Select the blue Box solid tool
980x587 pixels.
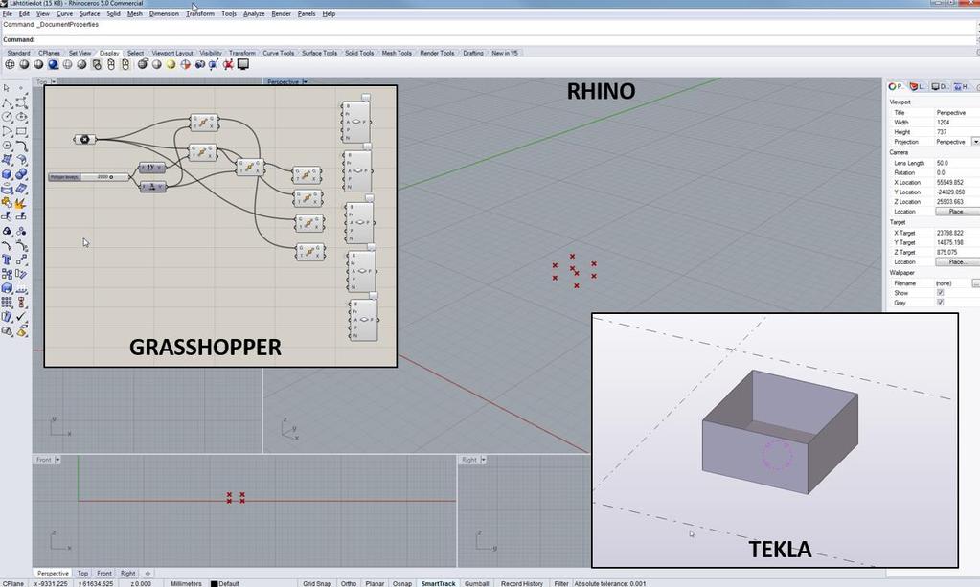pyautogui.click(x=7, y=174)
